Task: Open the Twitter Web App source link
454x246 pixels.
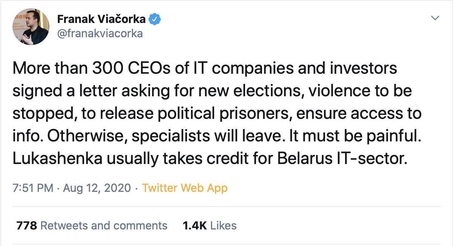Action: [185, 188]
